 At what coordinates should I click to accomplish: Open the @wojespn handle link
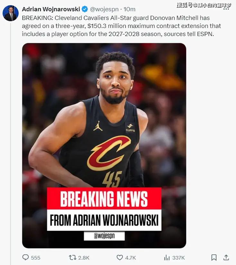[104, 9]
